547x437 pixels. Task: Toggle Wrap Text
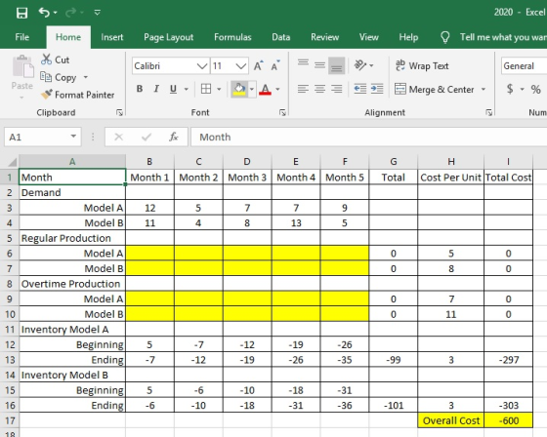click(422, 65)
